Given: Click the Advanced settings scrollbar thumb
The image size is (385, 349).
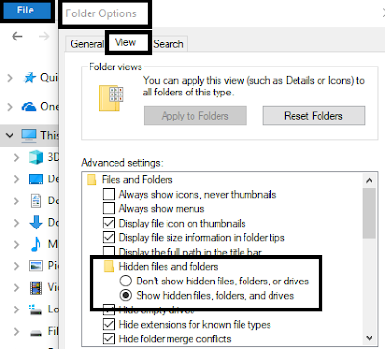Looking at the screenshot, I should [370, 213].
